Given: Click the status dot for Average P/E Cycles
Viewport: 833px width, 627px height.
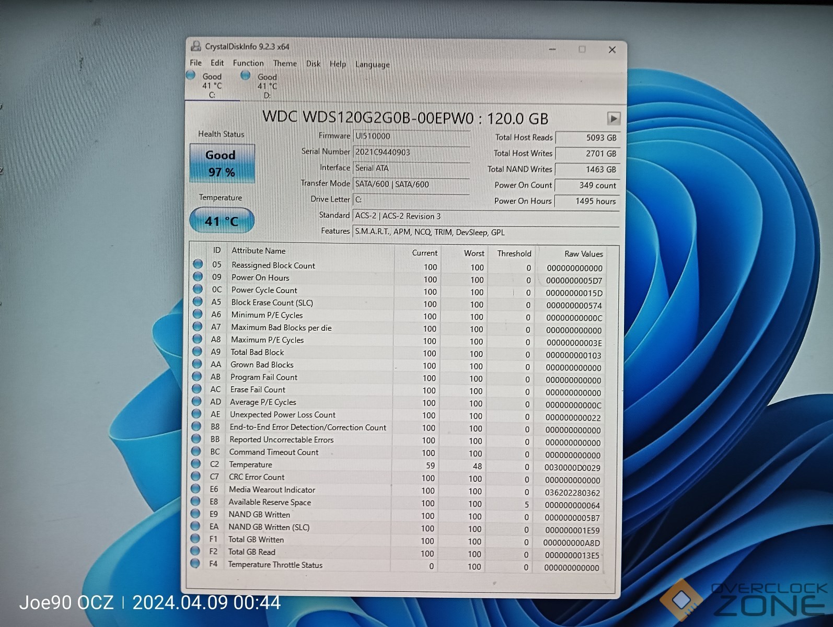Looking at the screenshot, I should 196,401.
